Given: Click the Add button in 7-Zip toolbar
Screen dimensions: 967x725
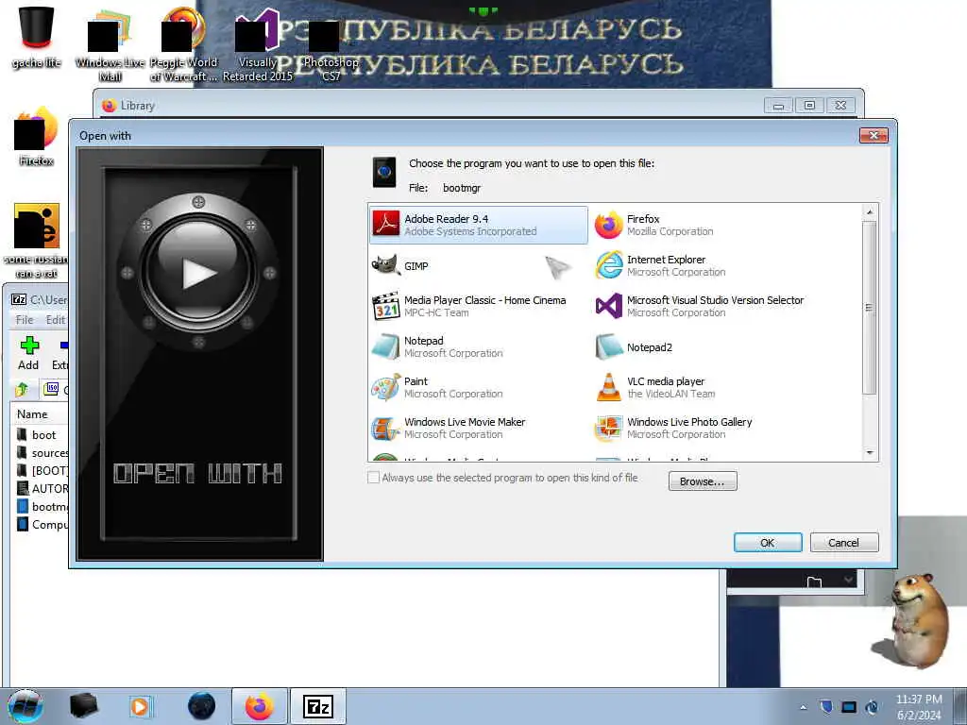Looking at the screenshot, I should 28,354.
